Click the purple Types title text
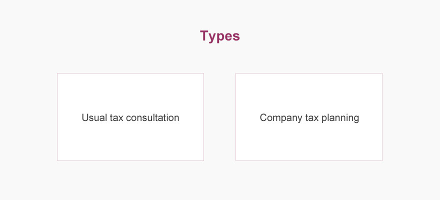This screenshot has width=440, height=200. pos(220,36)
